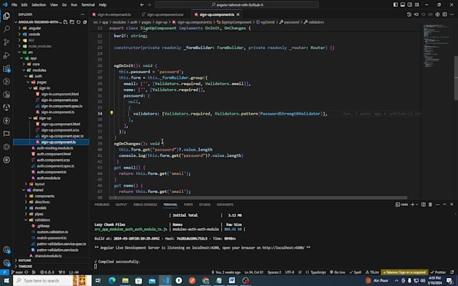Image resolution: width=458 pixels, height=286 pixels.
Task: Click Ln 34 Col cursor position in status bar
Action: pyautogui.click(x=254, y=273)
